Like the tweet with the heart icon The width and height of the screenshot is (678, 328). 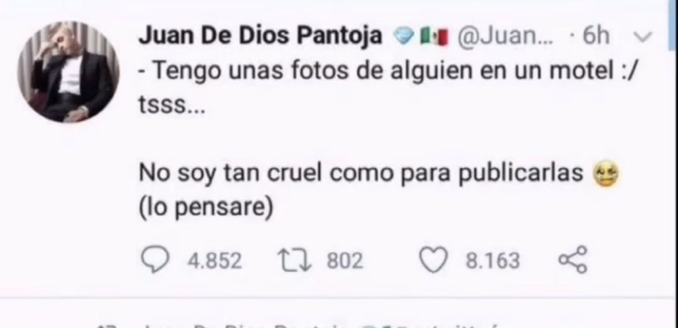[433, 261]
